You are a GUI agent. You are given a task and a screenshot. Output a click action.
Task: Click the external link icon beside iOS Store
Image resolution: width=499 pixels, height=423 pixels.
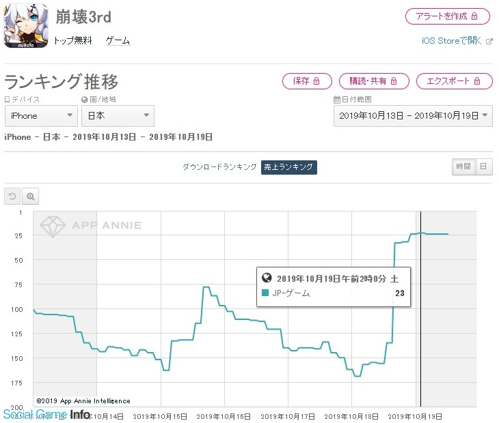pos(489,42)
